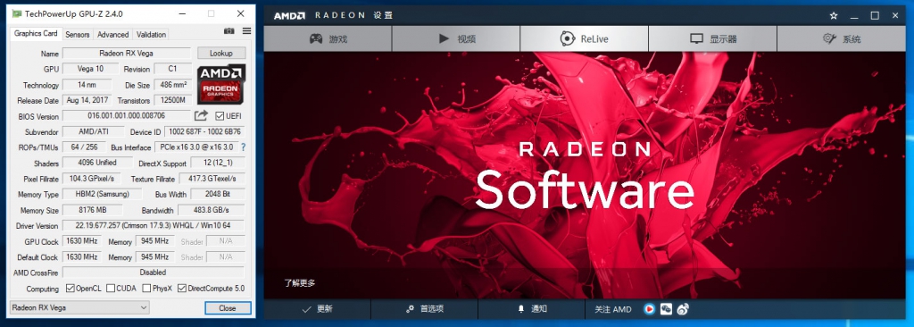Click the blue video play icon next to 关注 AMD
The height and width of the screenshot is (327, 914).
pyautogui.click(x=650, y=309)
